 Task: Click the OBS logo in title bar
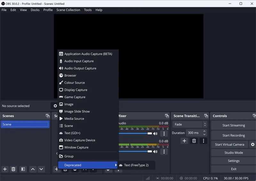click(x=3, y=4)
